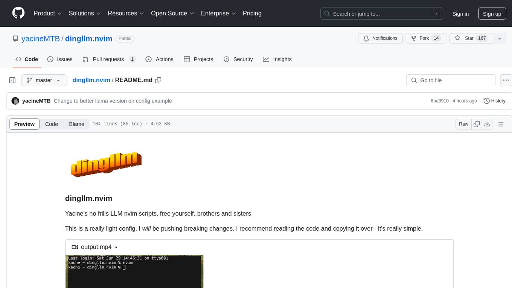
Task: Expand the Solutions dropdown
Action: 85,13
